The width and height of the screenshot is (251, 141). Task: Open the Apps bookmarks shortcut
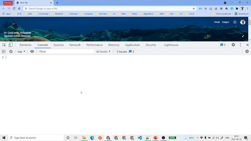tap(7, 14)
